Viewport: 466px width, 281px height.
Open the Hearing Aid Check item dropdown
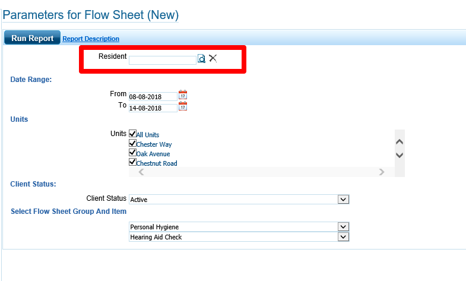pos(343,237)
